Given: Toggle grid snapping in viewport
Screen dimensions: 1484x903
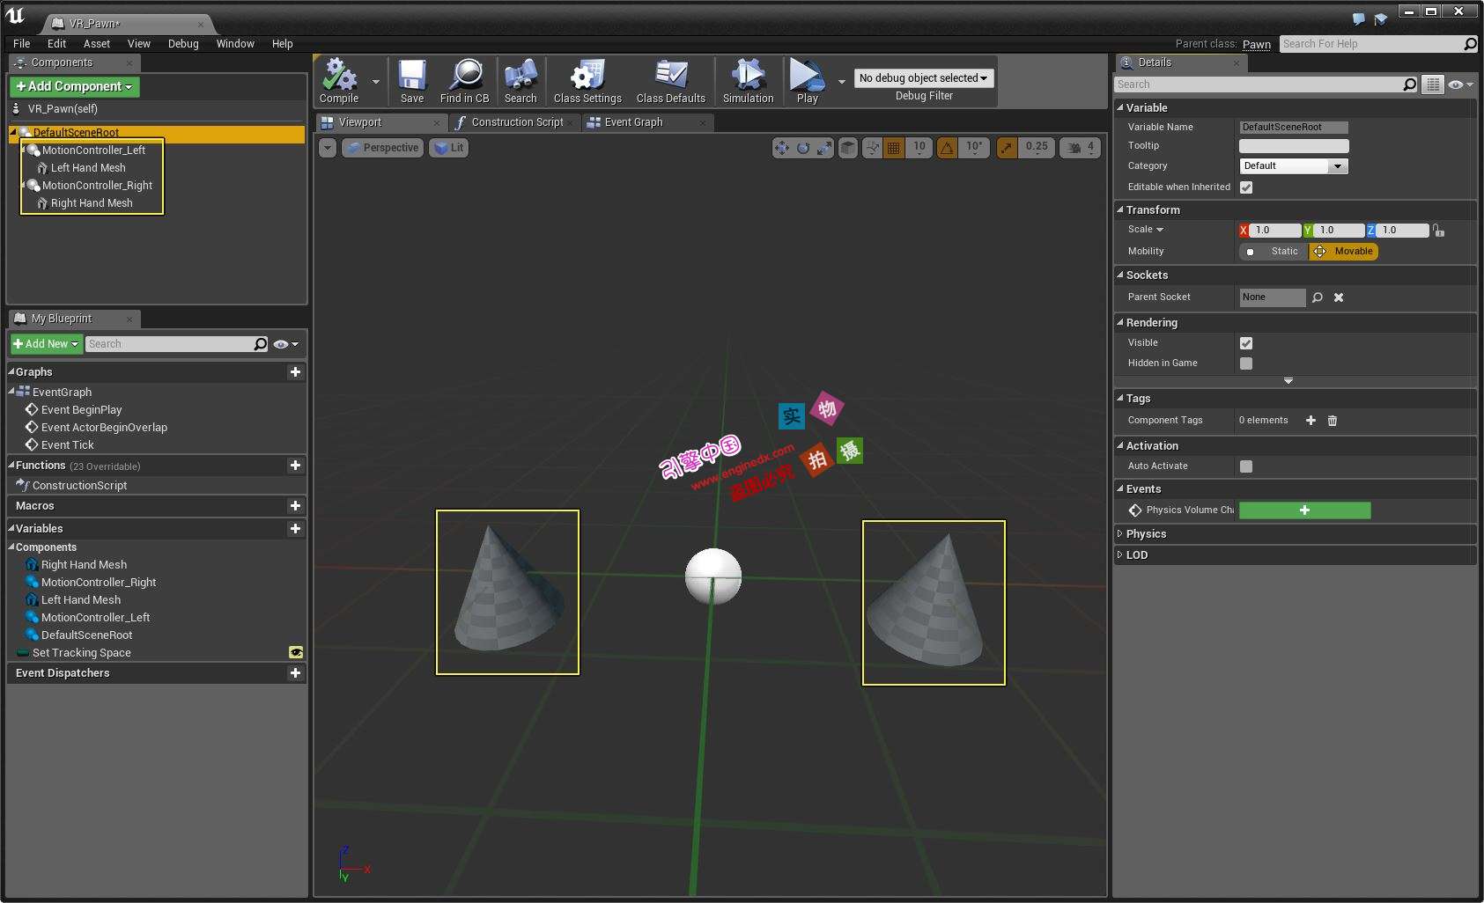Looking at the screenshot, I should (894, 148).
